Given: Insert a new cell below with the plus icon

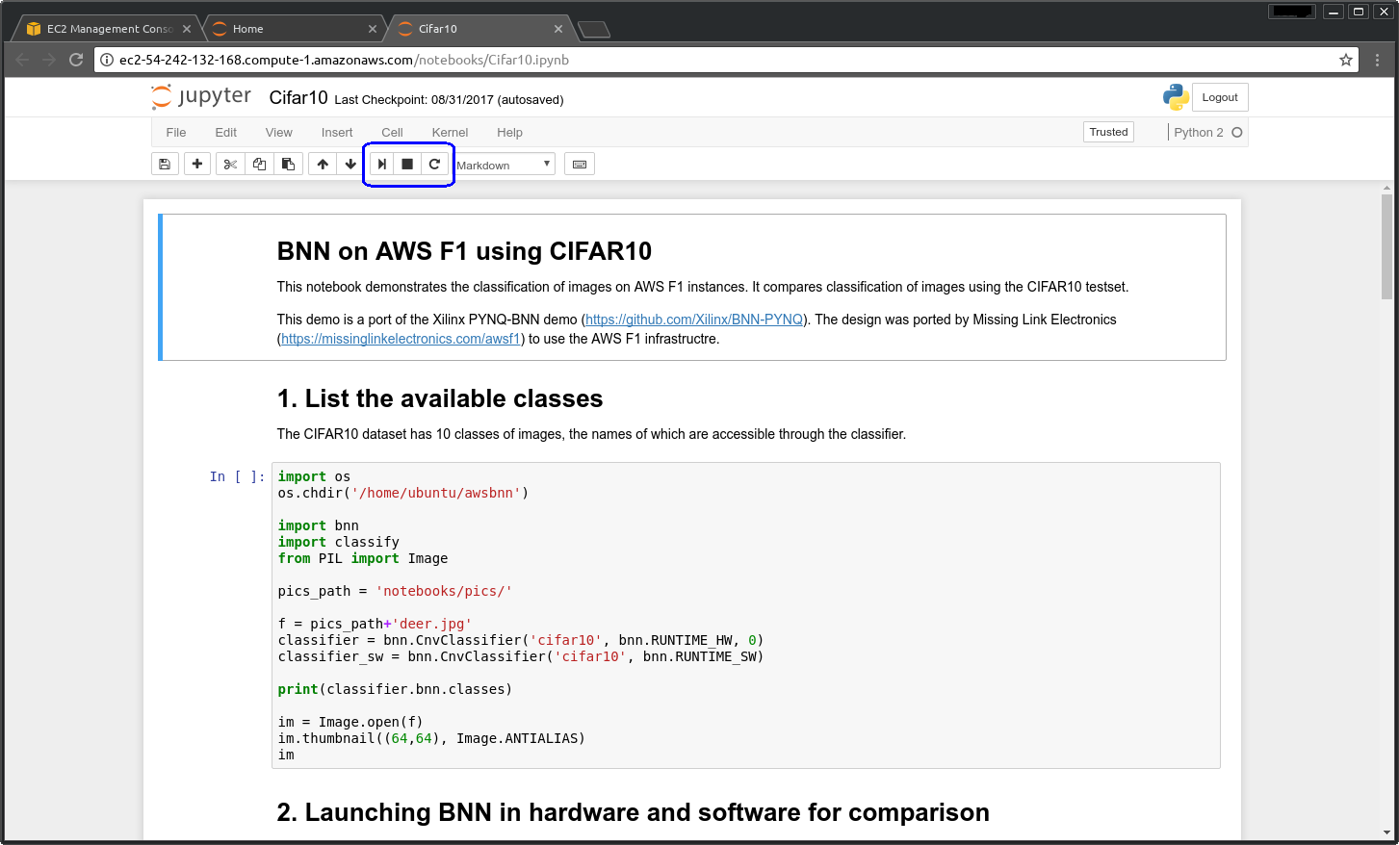Looking at the screenshot, I should (x=197, y=165).
